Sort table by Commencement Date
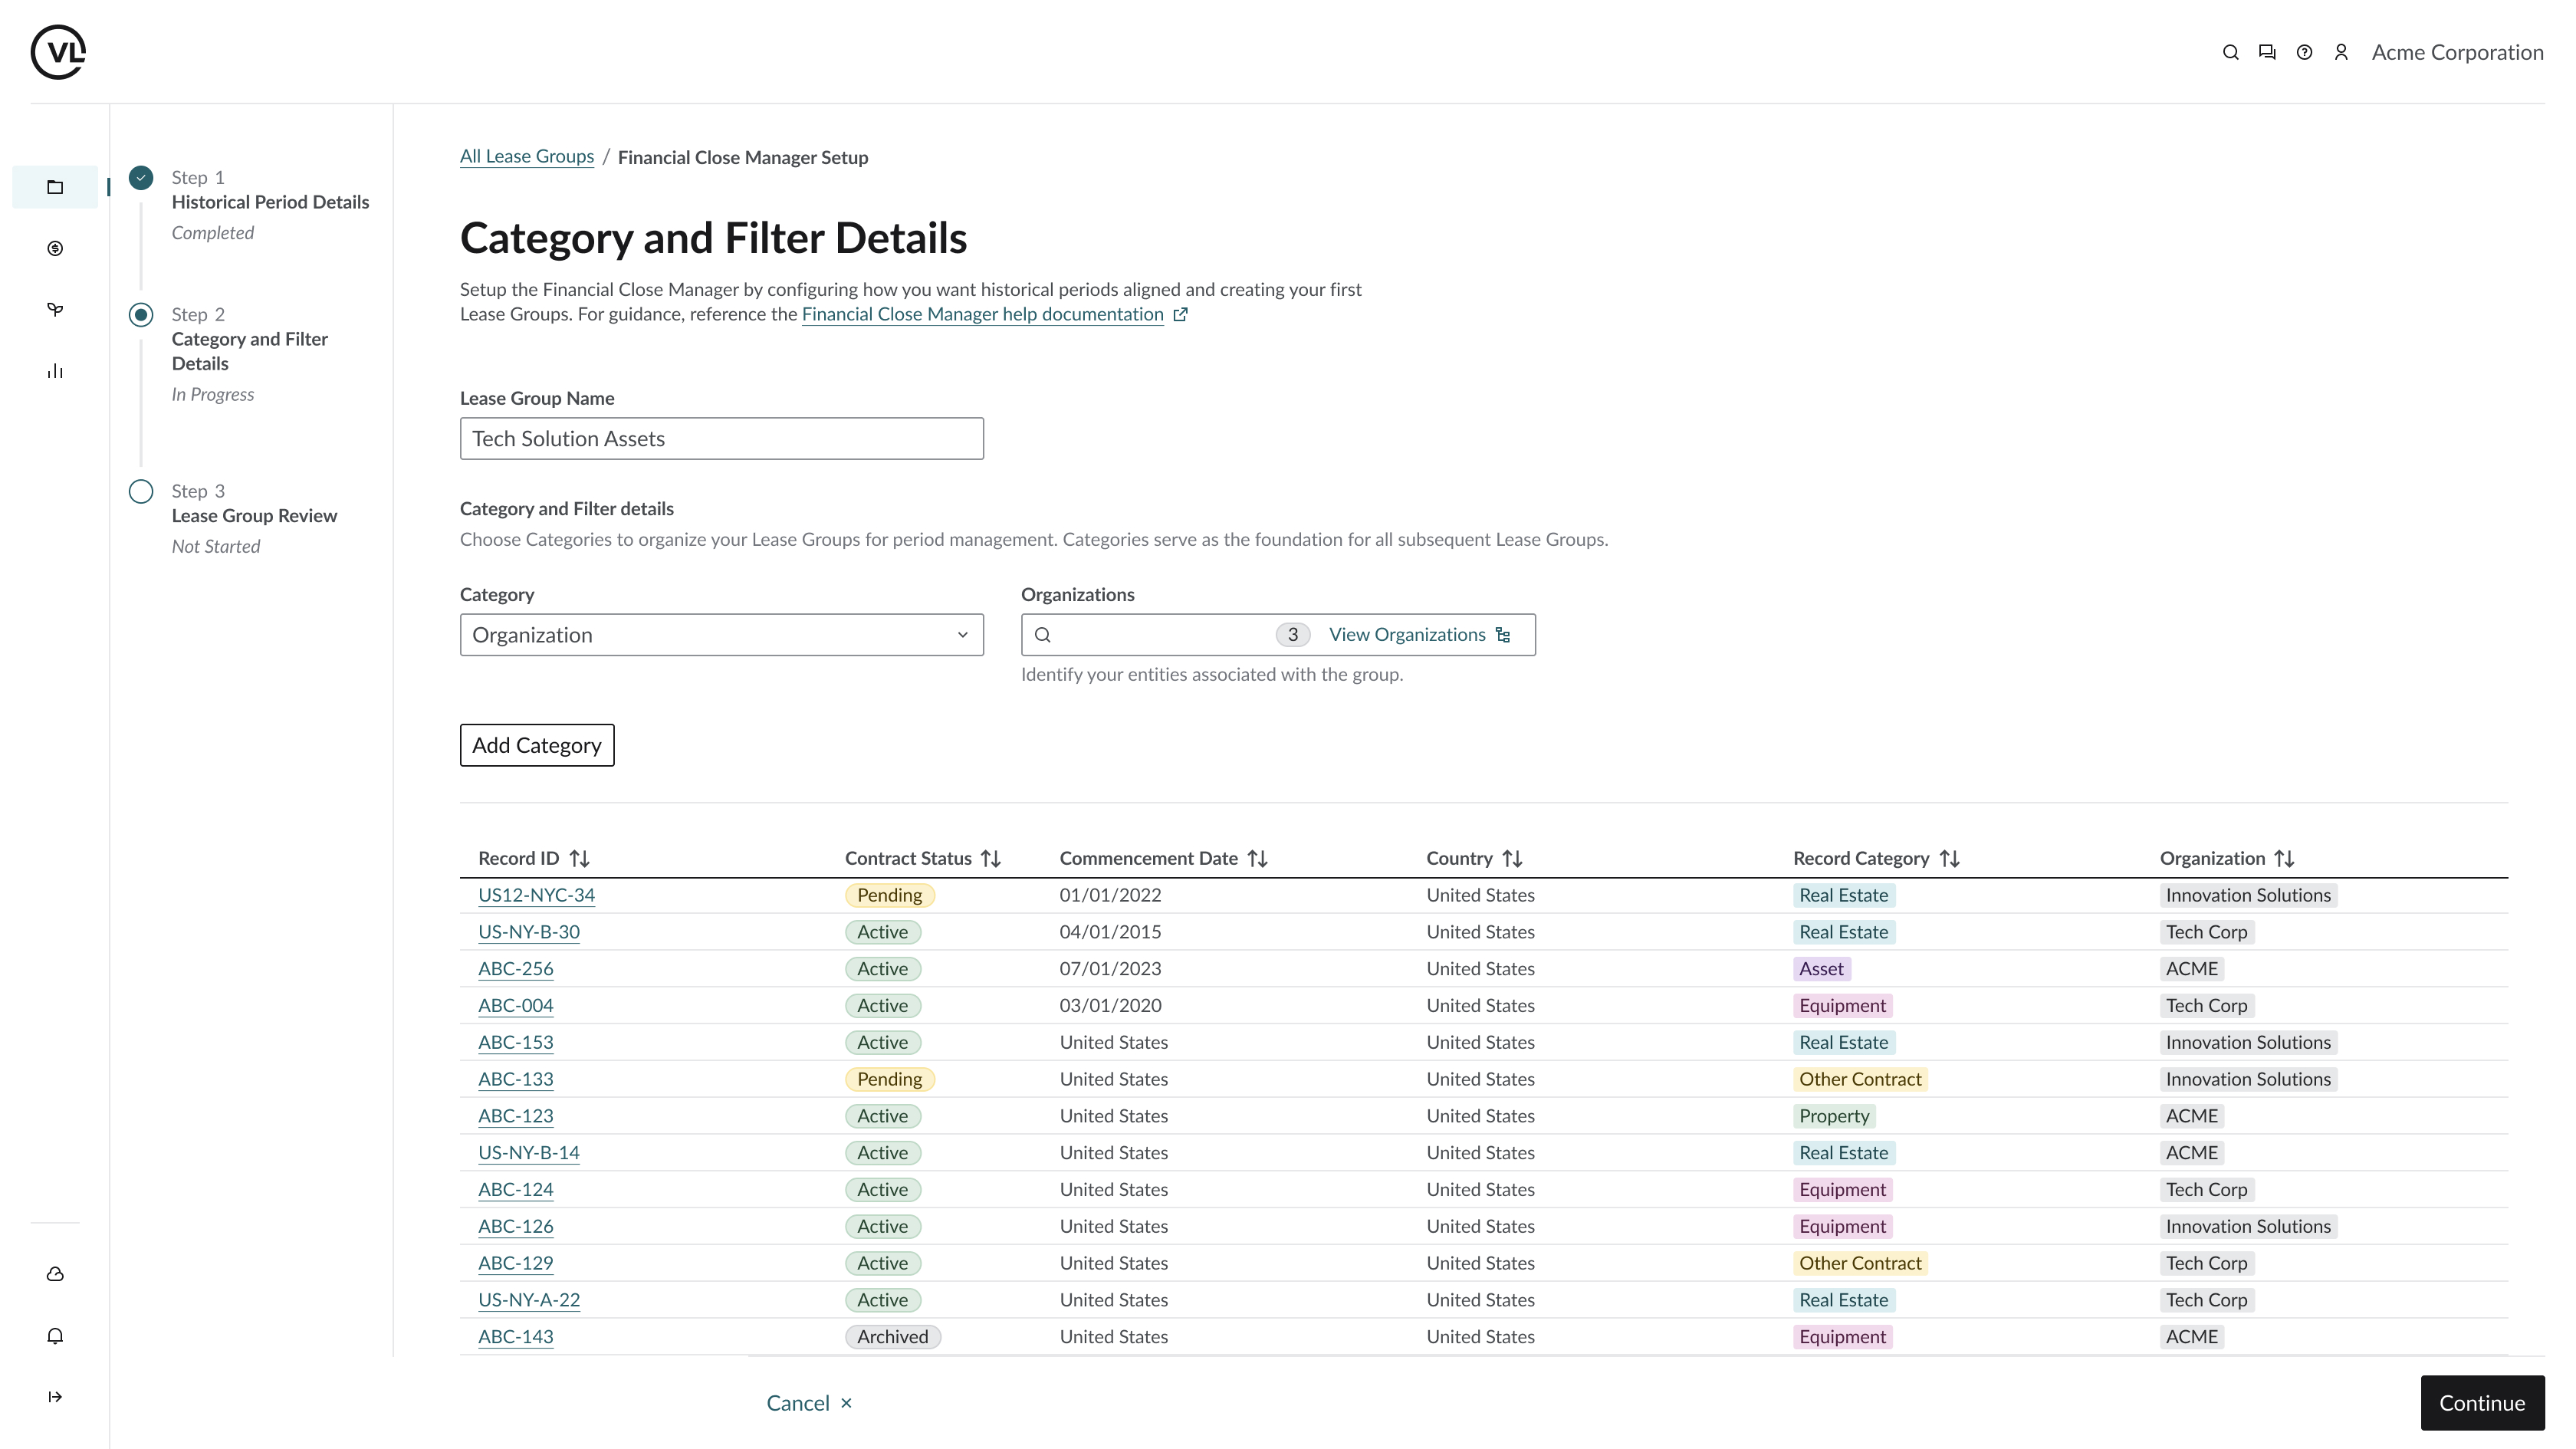 point(1257,859)
